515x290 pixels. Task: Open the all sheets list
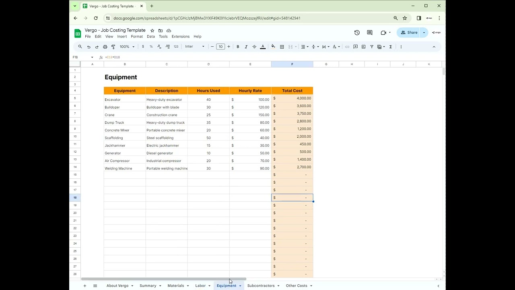point(95,286)
